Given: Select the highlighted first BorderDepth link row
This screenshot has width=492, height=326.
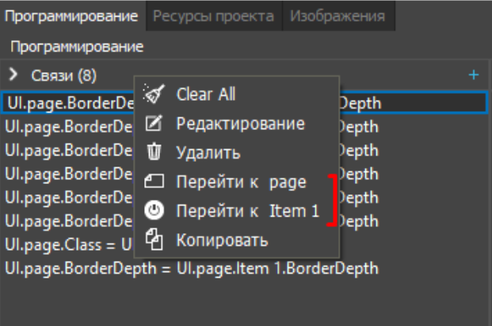Looking at the screenshot, I should [x=245, y=102].
